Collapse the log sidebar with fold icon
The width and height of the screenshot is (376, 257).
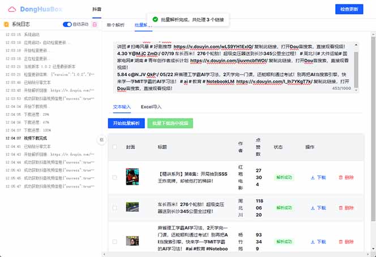point(102,140)
